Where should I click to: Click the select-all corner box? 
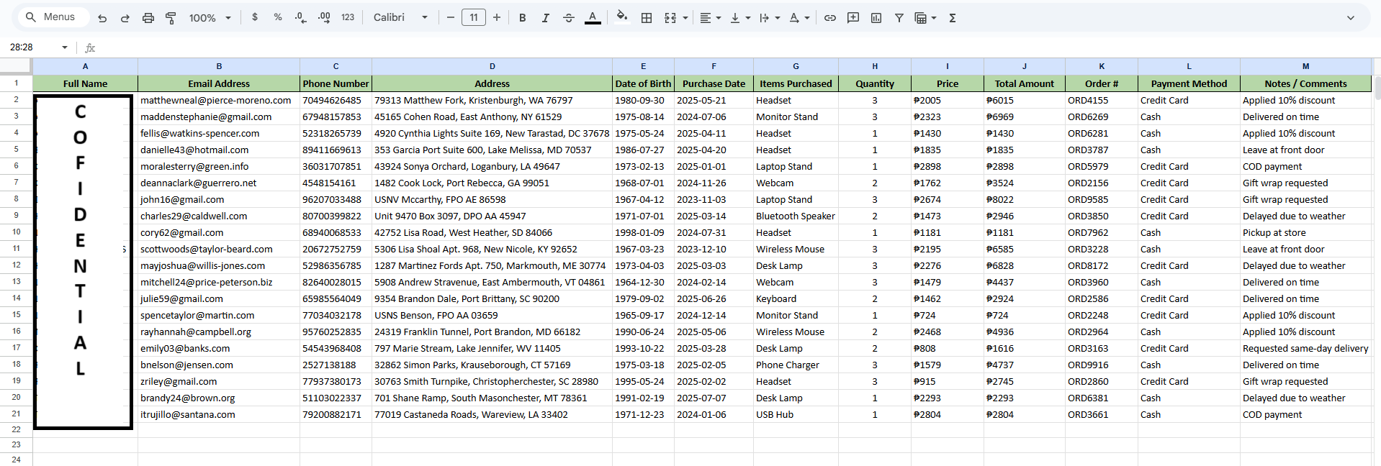(x=16, y=66)
